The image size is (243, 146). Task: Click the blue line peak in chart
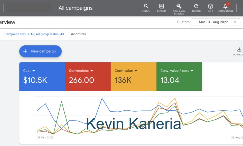click(x=102, y=99)
